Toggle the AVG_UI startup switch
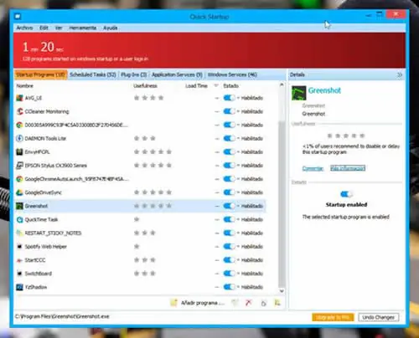The width and height of the screenshot is (419, 338). 229,98
